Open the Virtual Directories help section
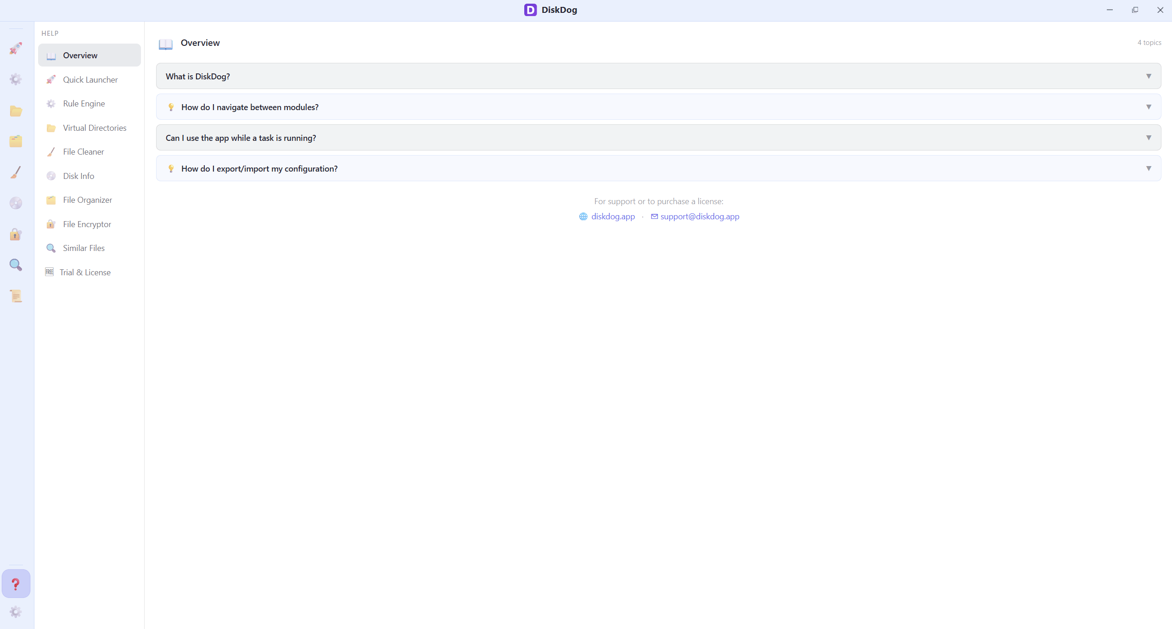1172x629 pixels. pos(90,128)
